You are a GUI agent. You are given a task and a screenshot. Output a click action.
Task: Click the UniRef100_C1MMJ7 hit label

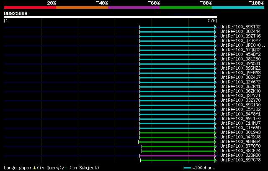click(240, 123)
